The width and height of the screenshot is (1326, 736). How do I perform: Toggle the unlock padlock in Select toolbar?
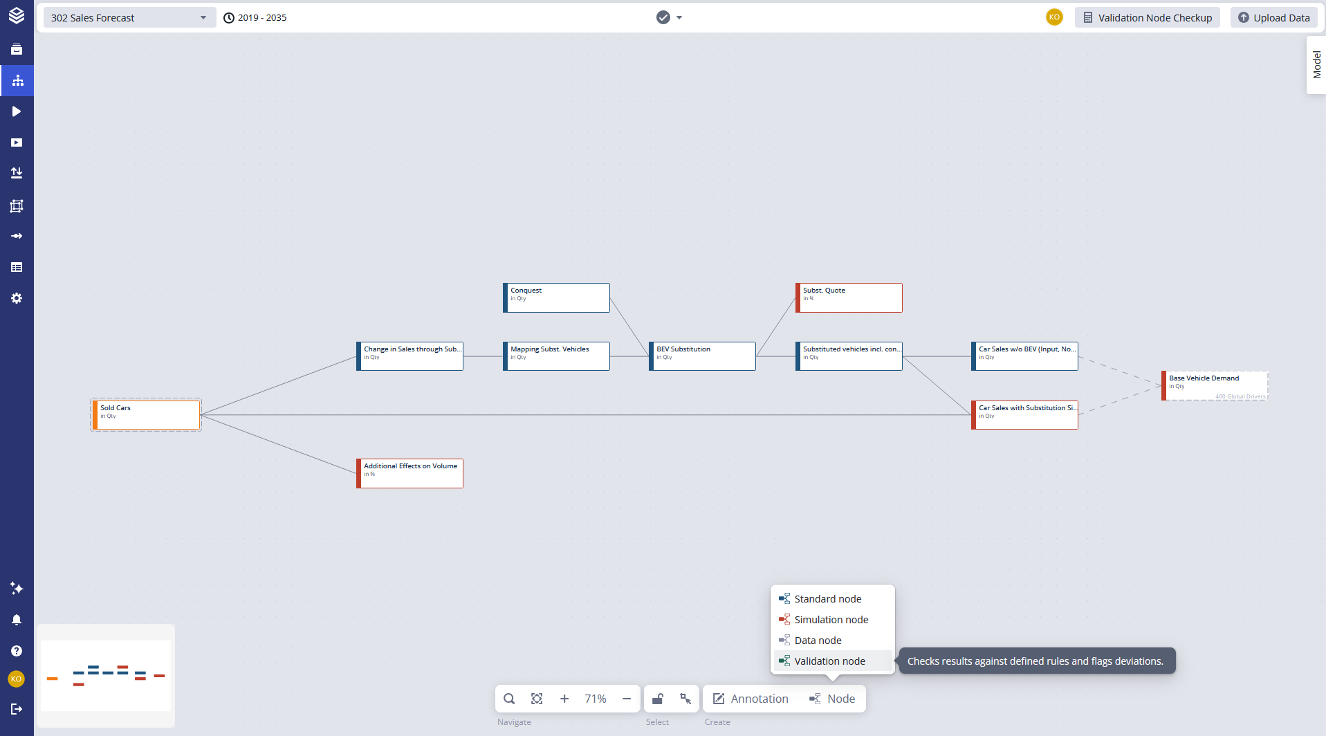point(658,699)
